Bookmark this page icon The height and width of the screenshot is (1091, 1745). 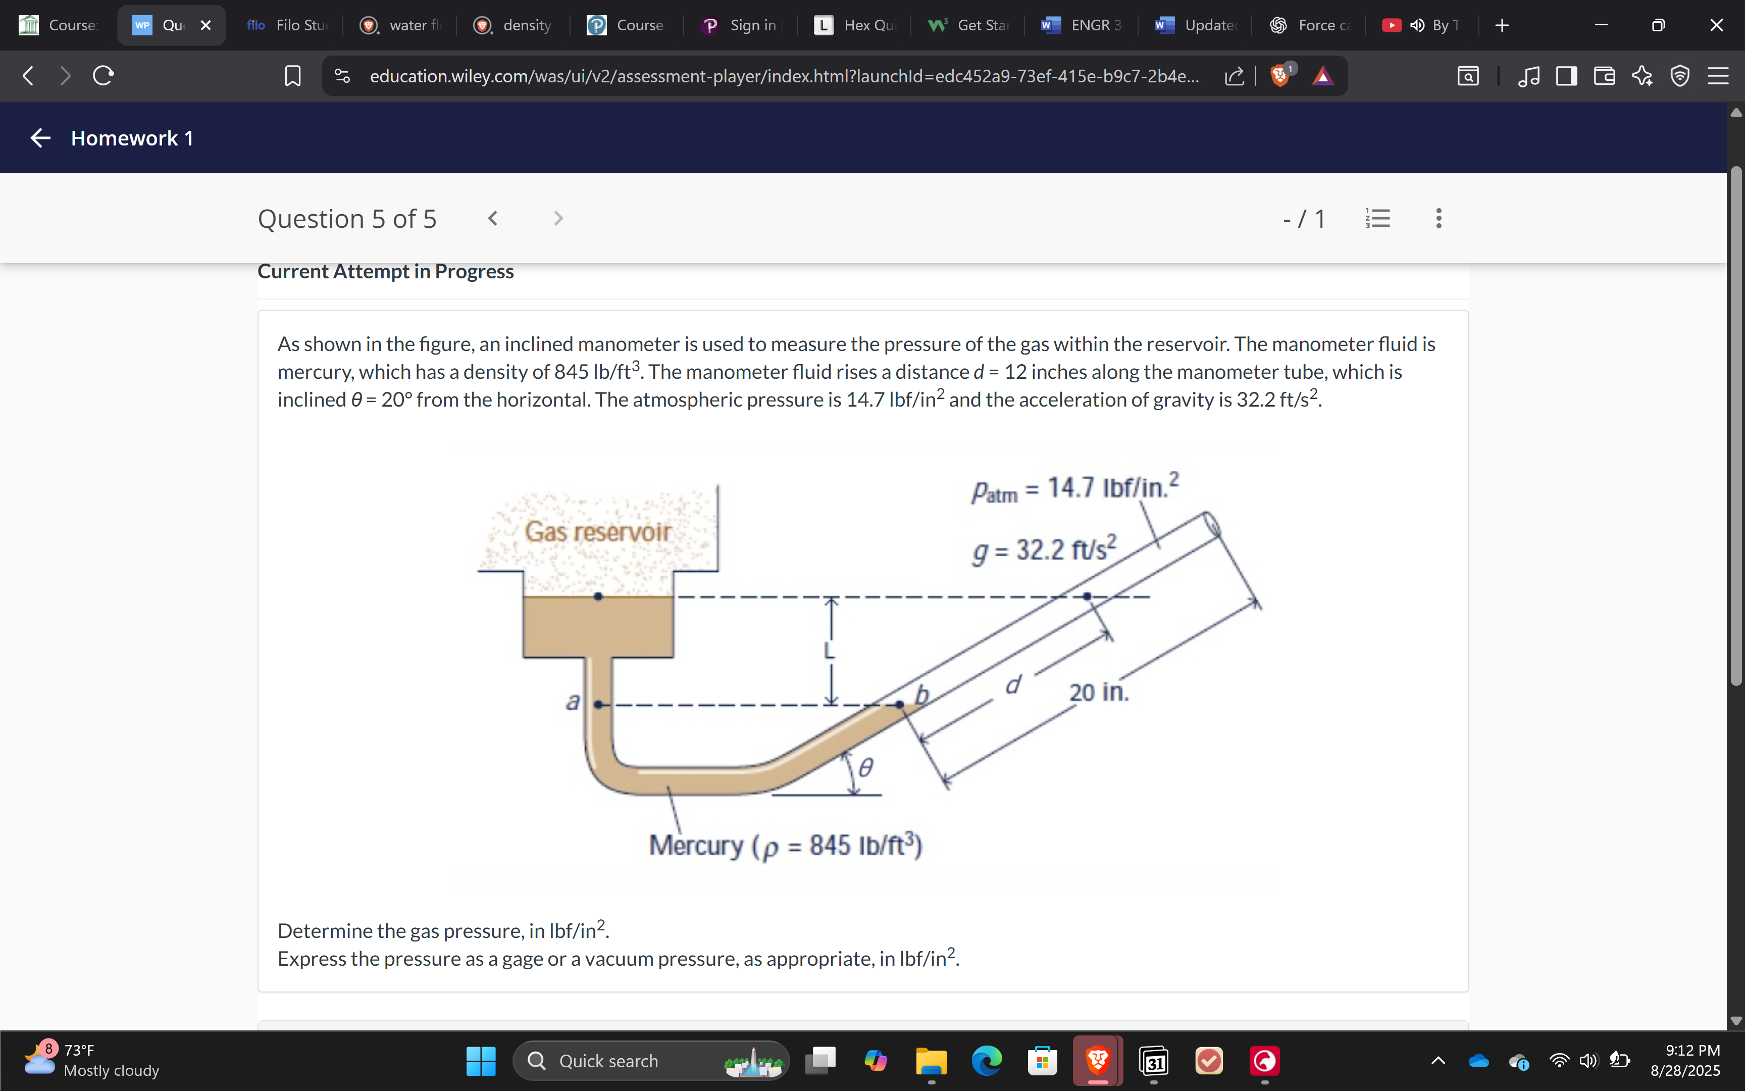(x=293, y=76)
